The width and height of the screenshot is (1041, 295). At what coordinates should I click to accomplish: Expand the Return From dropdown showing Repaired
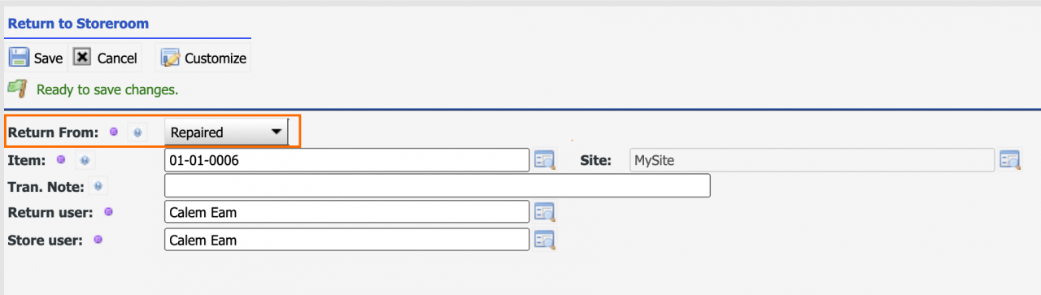coord(226,132)
